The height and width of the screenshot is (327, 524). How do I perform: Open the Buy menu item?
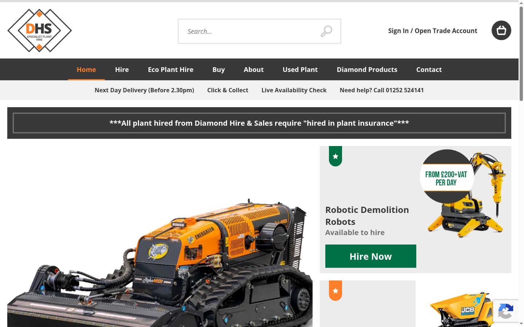point(219,69)
